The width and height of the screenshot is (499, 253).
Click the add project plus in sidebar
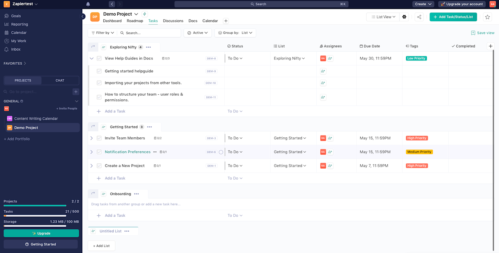tap(76, 92)
